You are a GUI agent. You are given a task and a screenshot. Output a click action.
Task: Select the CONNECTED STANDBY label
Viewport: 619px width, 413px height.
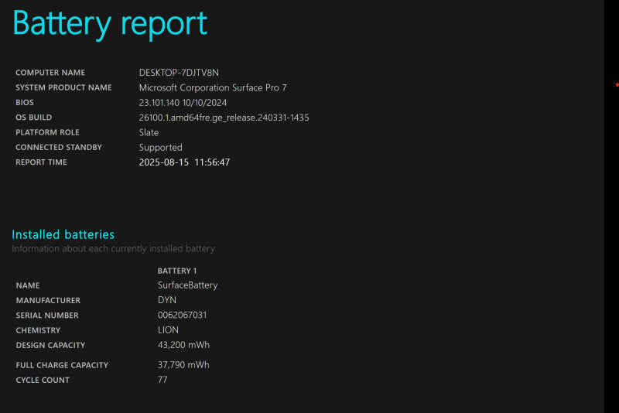click(x=59, y=147)
